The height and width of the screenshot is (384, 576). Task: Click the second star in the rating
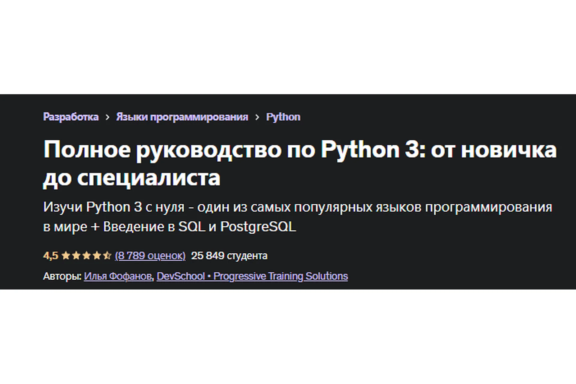76,256
